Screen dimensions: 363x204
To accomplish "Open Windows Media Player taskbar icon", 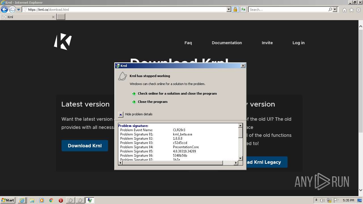I will [42, 200].
